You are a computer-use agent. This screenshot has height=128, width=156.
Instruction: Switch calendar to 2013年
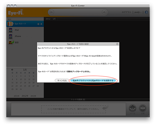click(33, 96)
